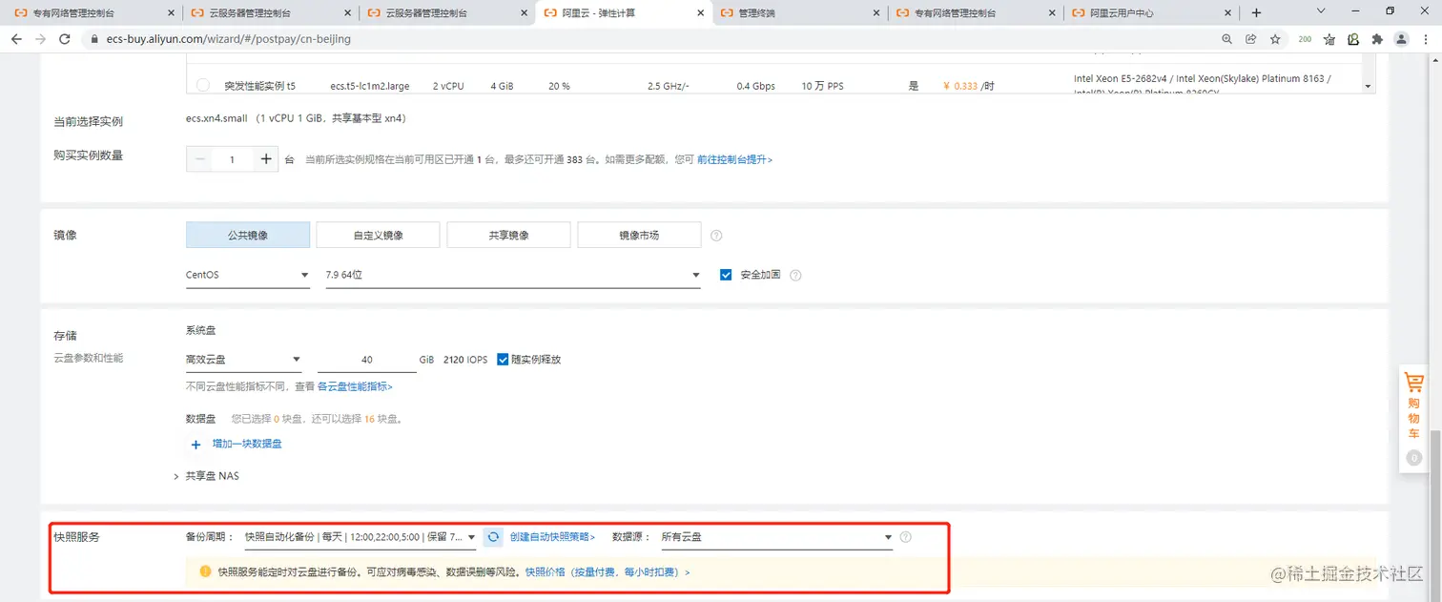Click the ¥ 0.333 /时 price cell
Viewport: 1442px width, 602px height.
968,86
